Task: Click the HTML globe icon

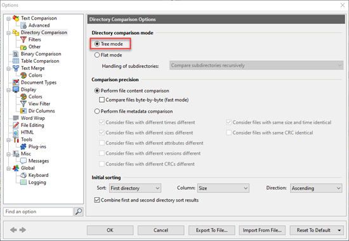Action: click(x=16, y=133)
